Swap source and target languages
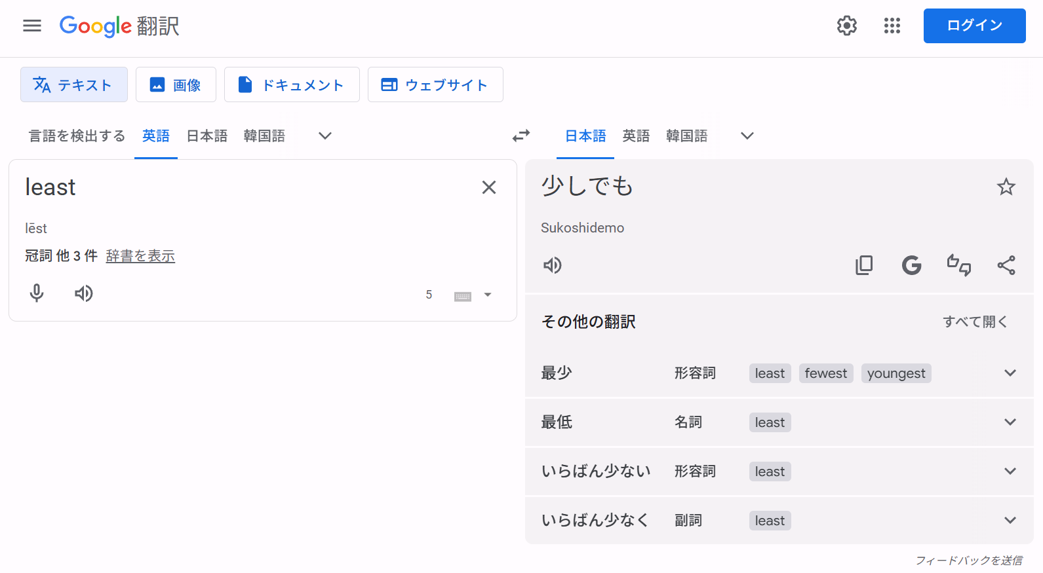Image resolution: width=1043 pixels, height=573 pixels. tap(521, 136)
